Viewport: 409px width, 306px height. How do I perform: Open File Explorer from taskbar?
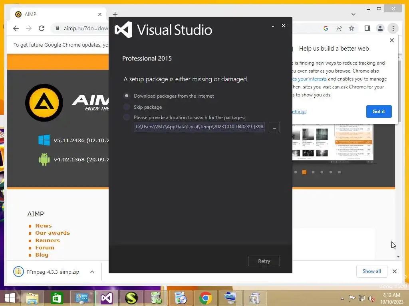pyautogui.click(x=32, y=298)
